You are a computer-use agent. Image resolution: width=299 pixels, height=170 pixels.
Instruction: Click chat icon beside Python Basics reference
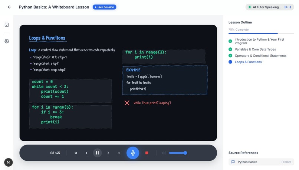coord(233,162)
